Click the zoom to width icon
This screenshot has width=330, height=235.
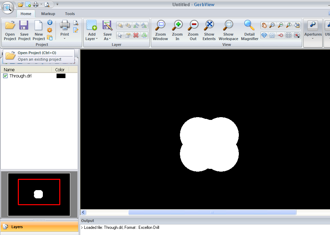[280, 25]
